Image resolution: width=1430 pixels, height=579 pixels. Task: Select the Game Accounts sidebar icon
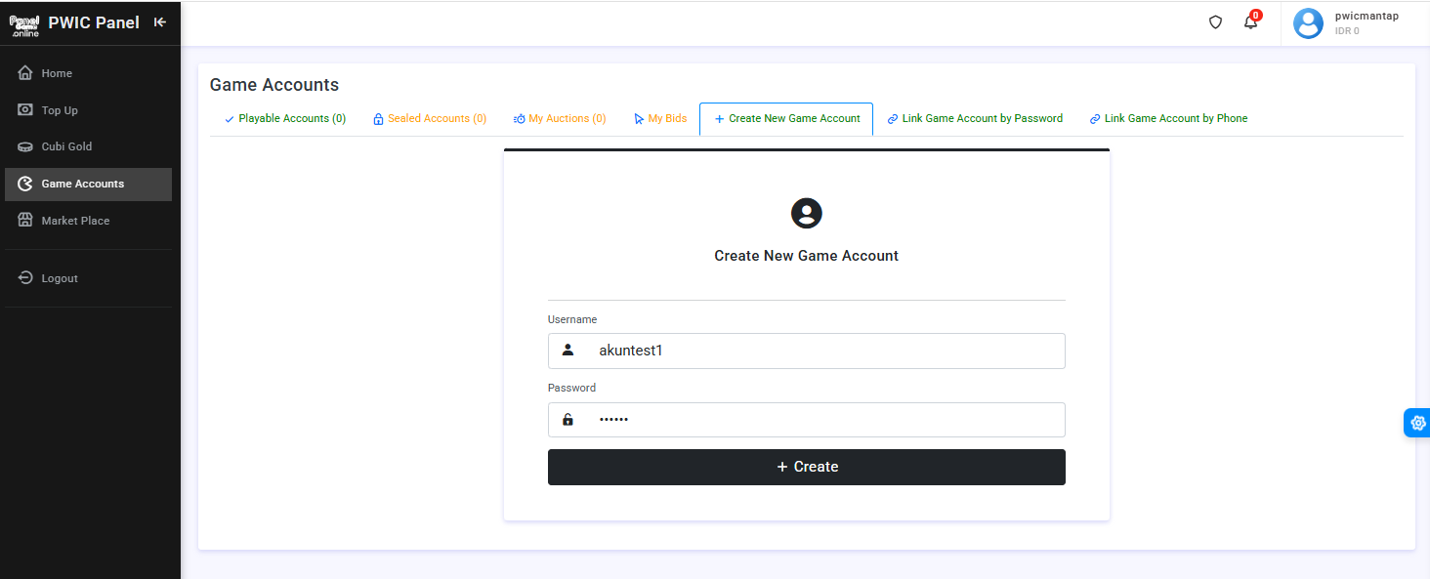click(x=24, y=184)
